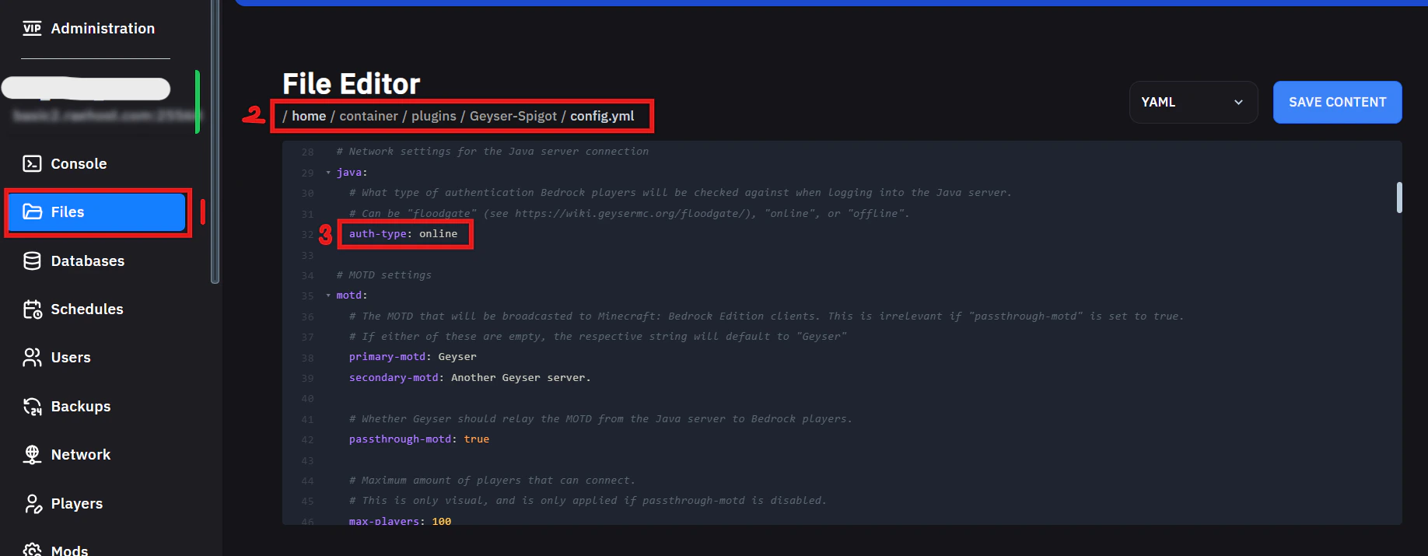Screen dimensions: 1428x556
Task: Navigate to home in breadcrumb
Action: tap(309, 116)
